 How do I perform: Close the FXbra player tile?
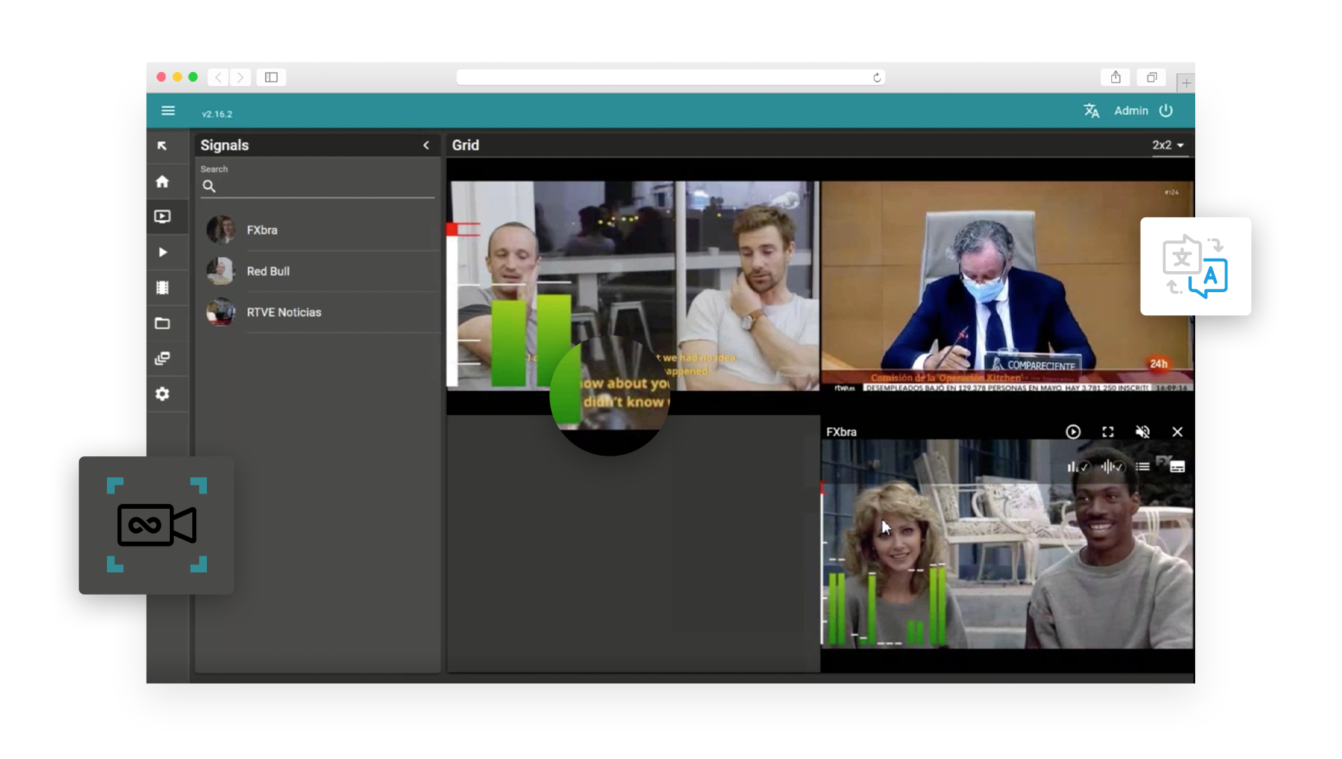pyautogui.click(x=1178, y=432)
